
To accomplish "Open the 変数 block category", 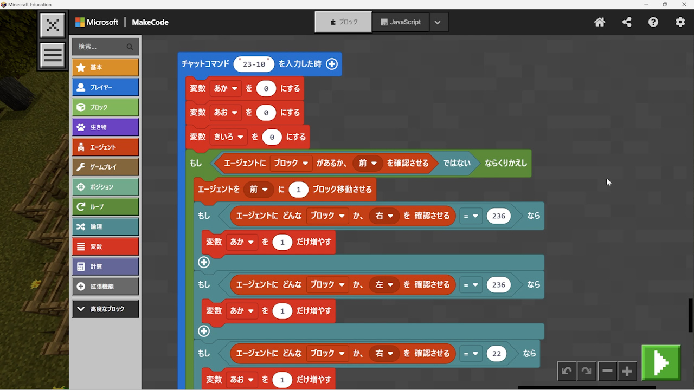I will pyautogui.click(x=105, y=246).
